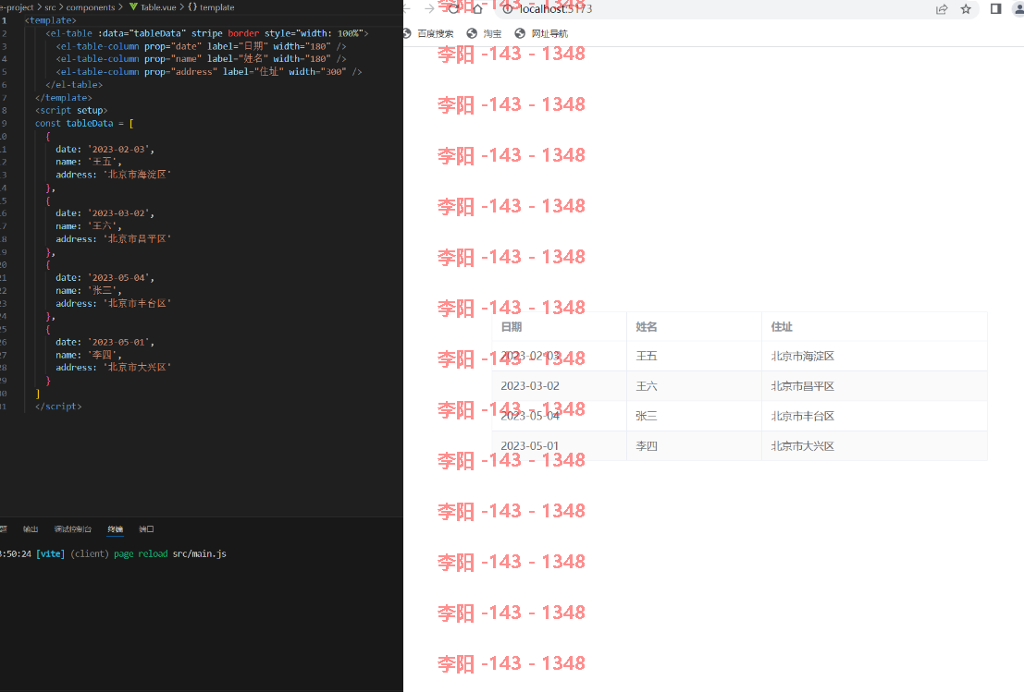The image size is (1024, 692).
Task: Click address cell 北京市昌平区 in table
Action: 874,386
